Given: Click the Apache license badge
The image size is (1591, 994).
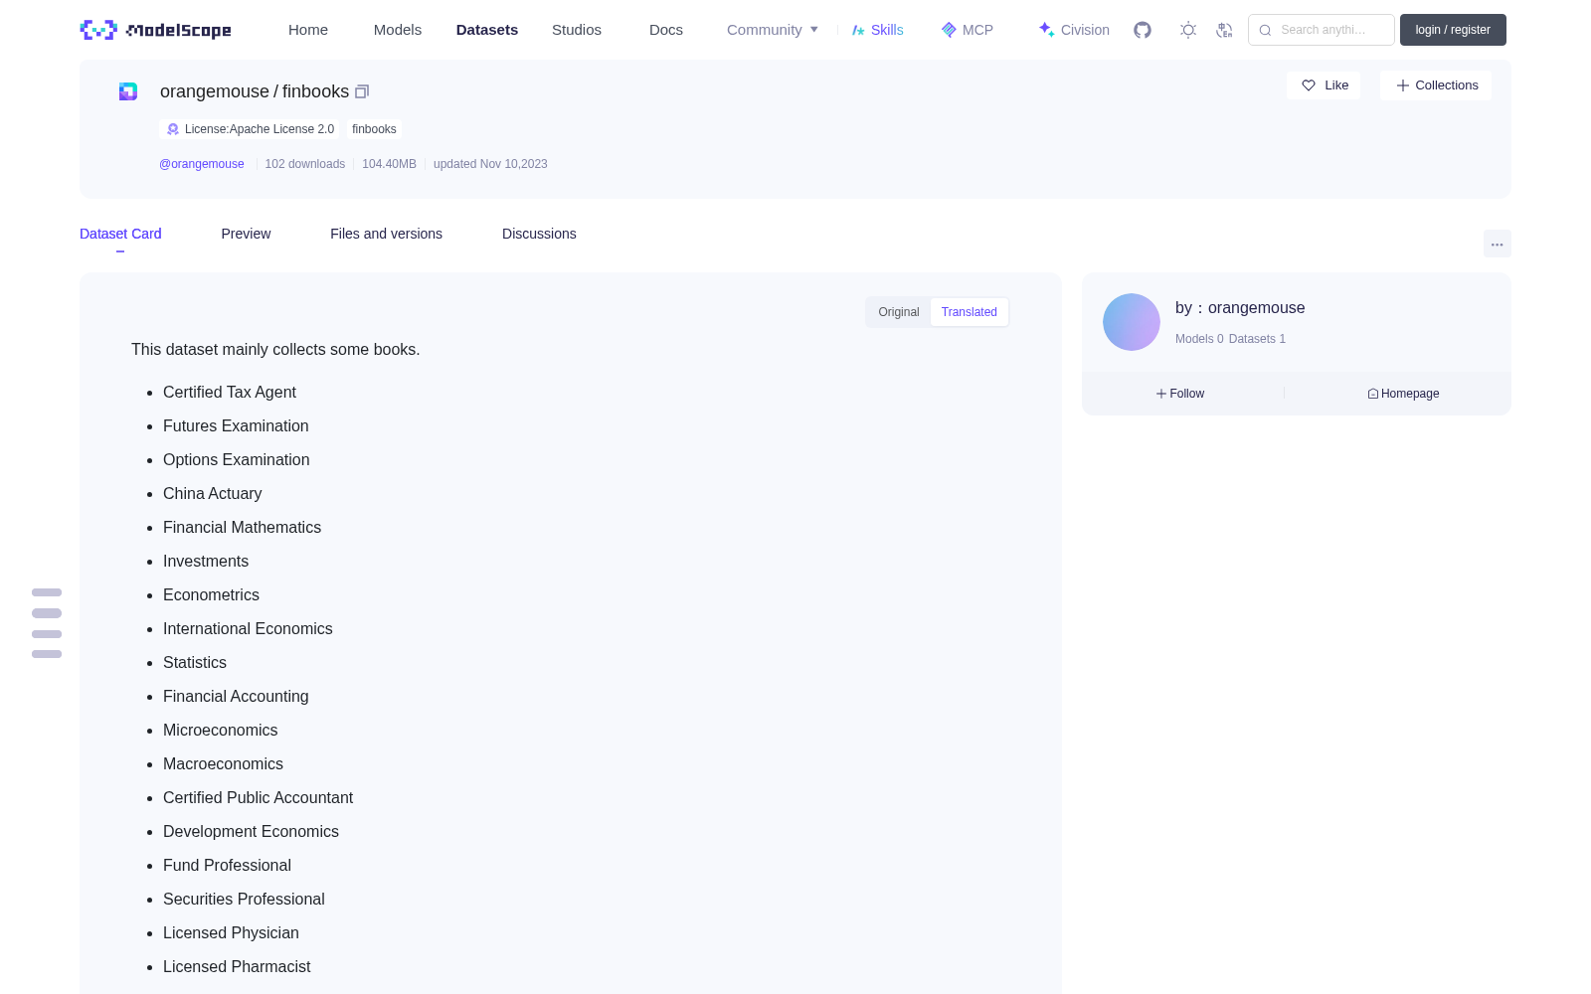Looking at the screenshot, I should pyautogui.click(x=250, y=129).
